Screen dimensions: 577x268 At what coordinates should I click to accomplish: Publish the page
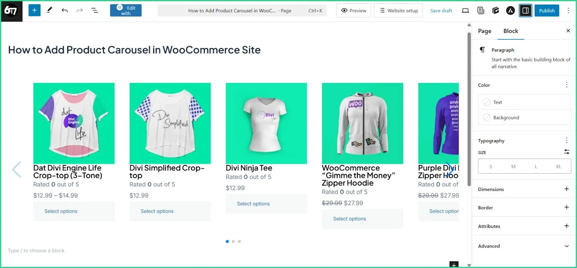click(x=547, y=10)
